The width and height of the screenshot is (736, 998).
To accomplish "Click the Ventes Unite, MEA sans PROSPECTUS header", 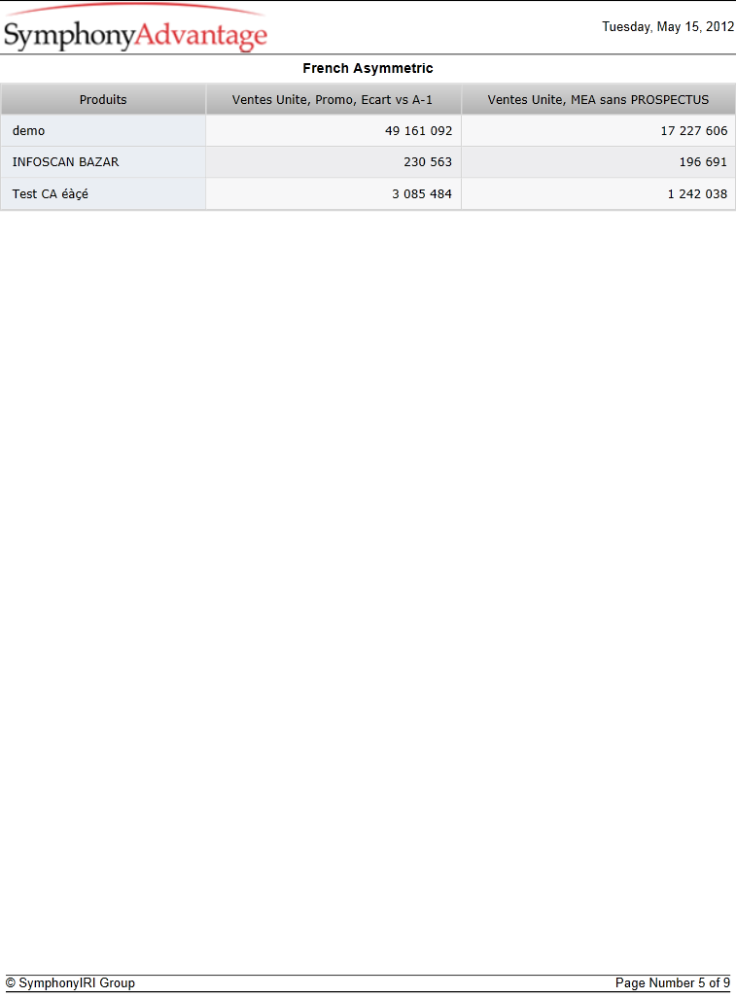I will coord(599,99).
